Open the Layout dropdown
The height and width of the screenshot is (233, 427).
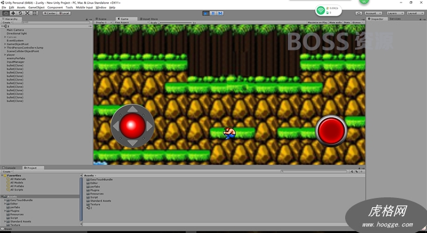pos(415,13)
